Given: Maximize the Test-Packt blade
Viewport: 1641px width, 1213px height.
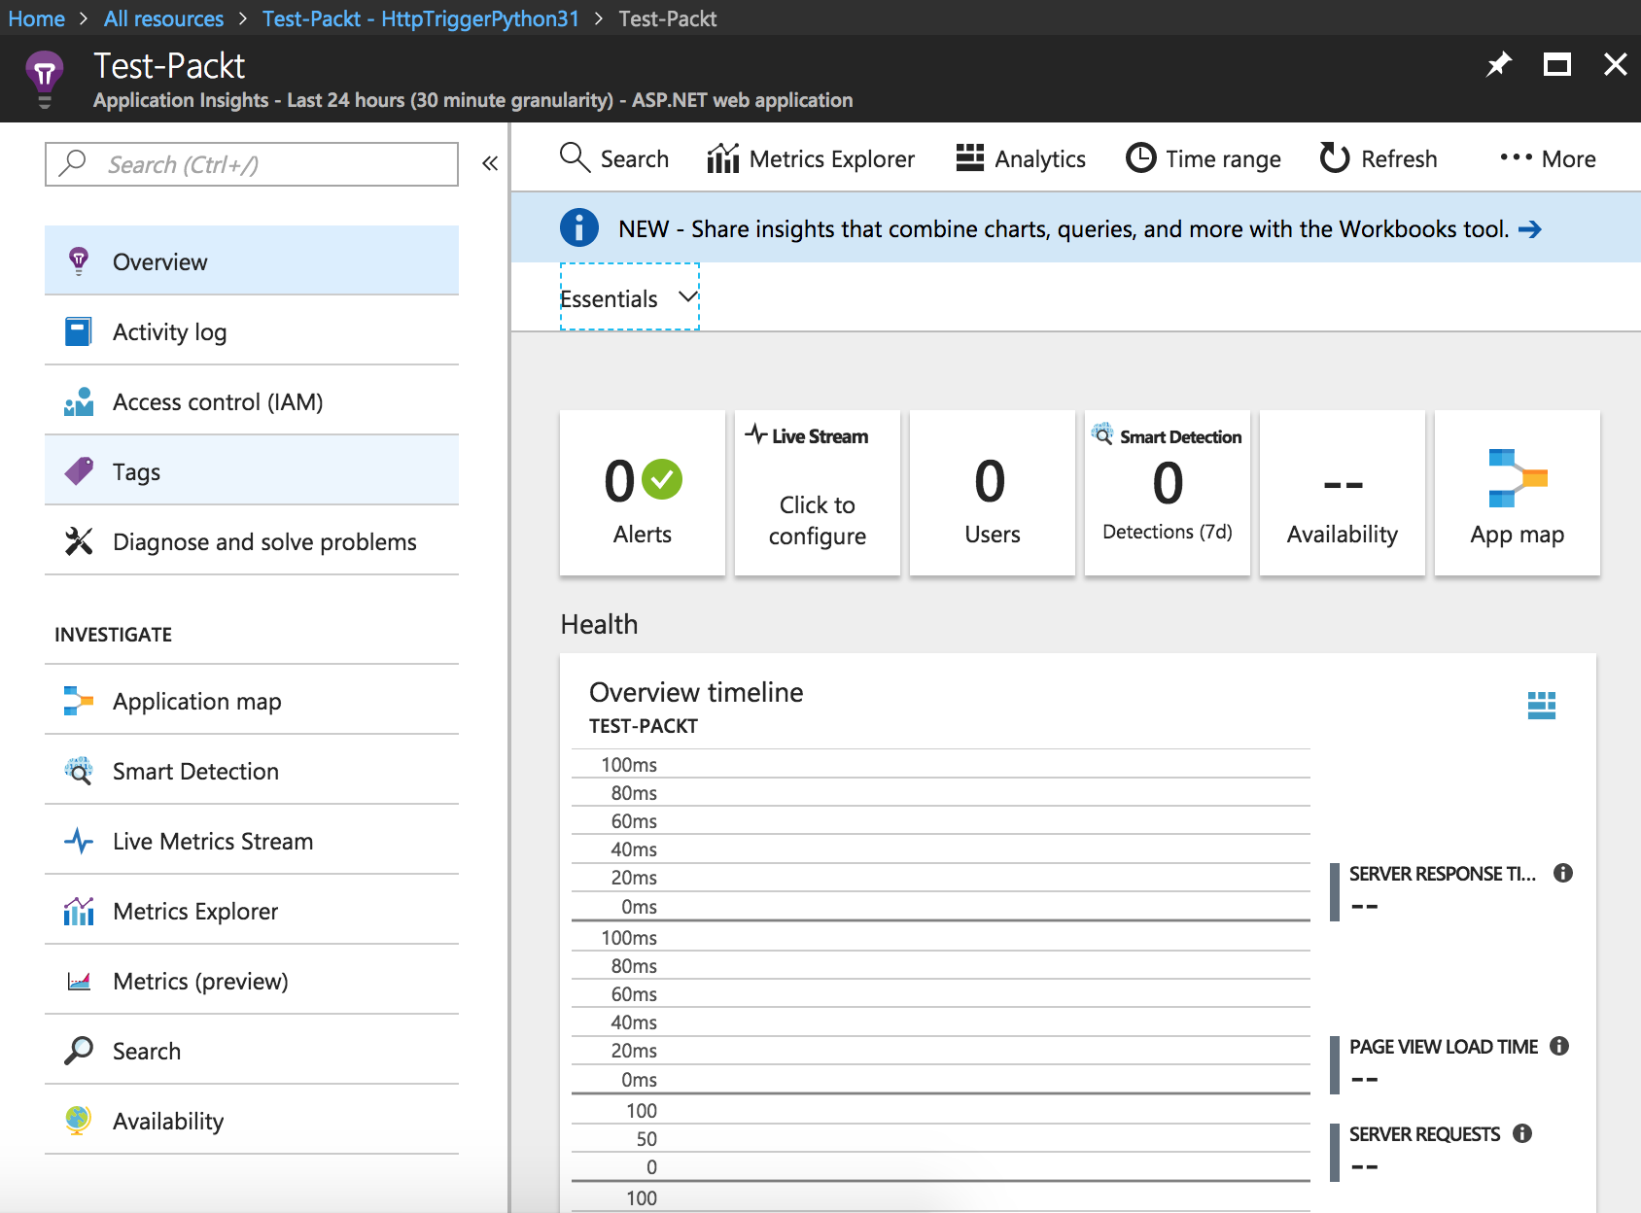Looking at the screenshot, I should pos(1557,65).
